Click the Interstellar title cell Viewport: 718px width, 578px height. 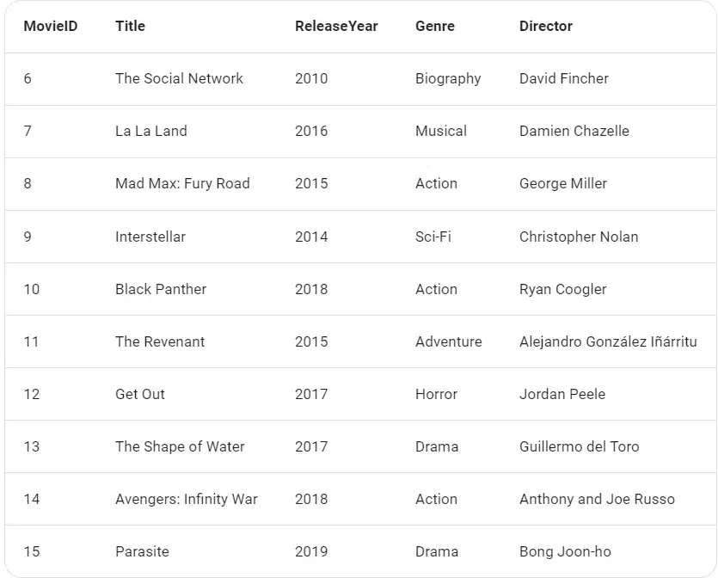click(x=150, y=237)
